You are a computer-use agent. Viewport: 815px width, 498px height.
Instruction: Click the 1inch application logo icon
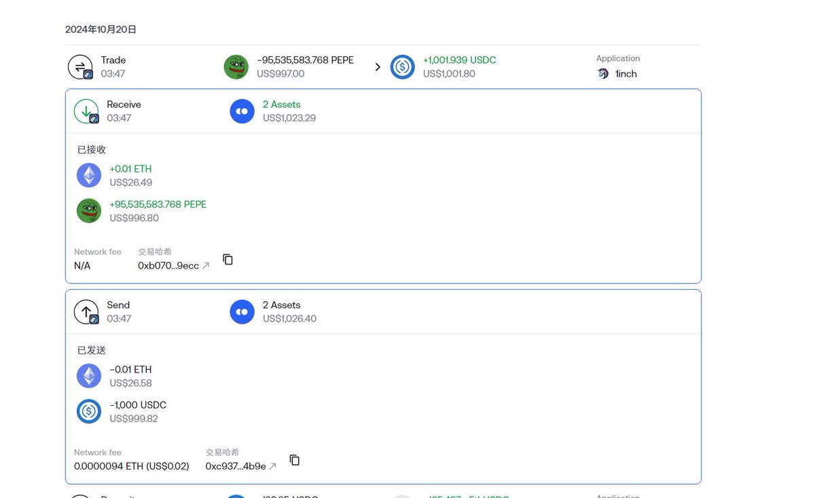point(602,74)
